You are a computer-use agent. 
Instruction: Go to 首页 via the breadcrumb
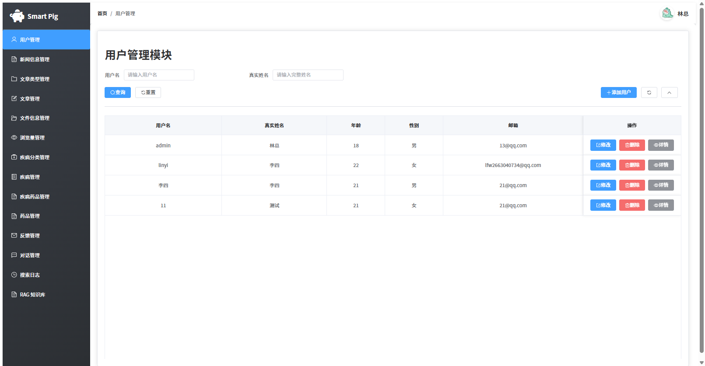(x=102, y=14)
